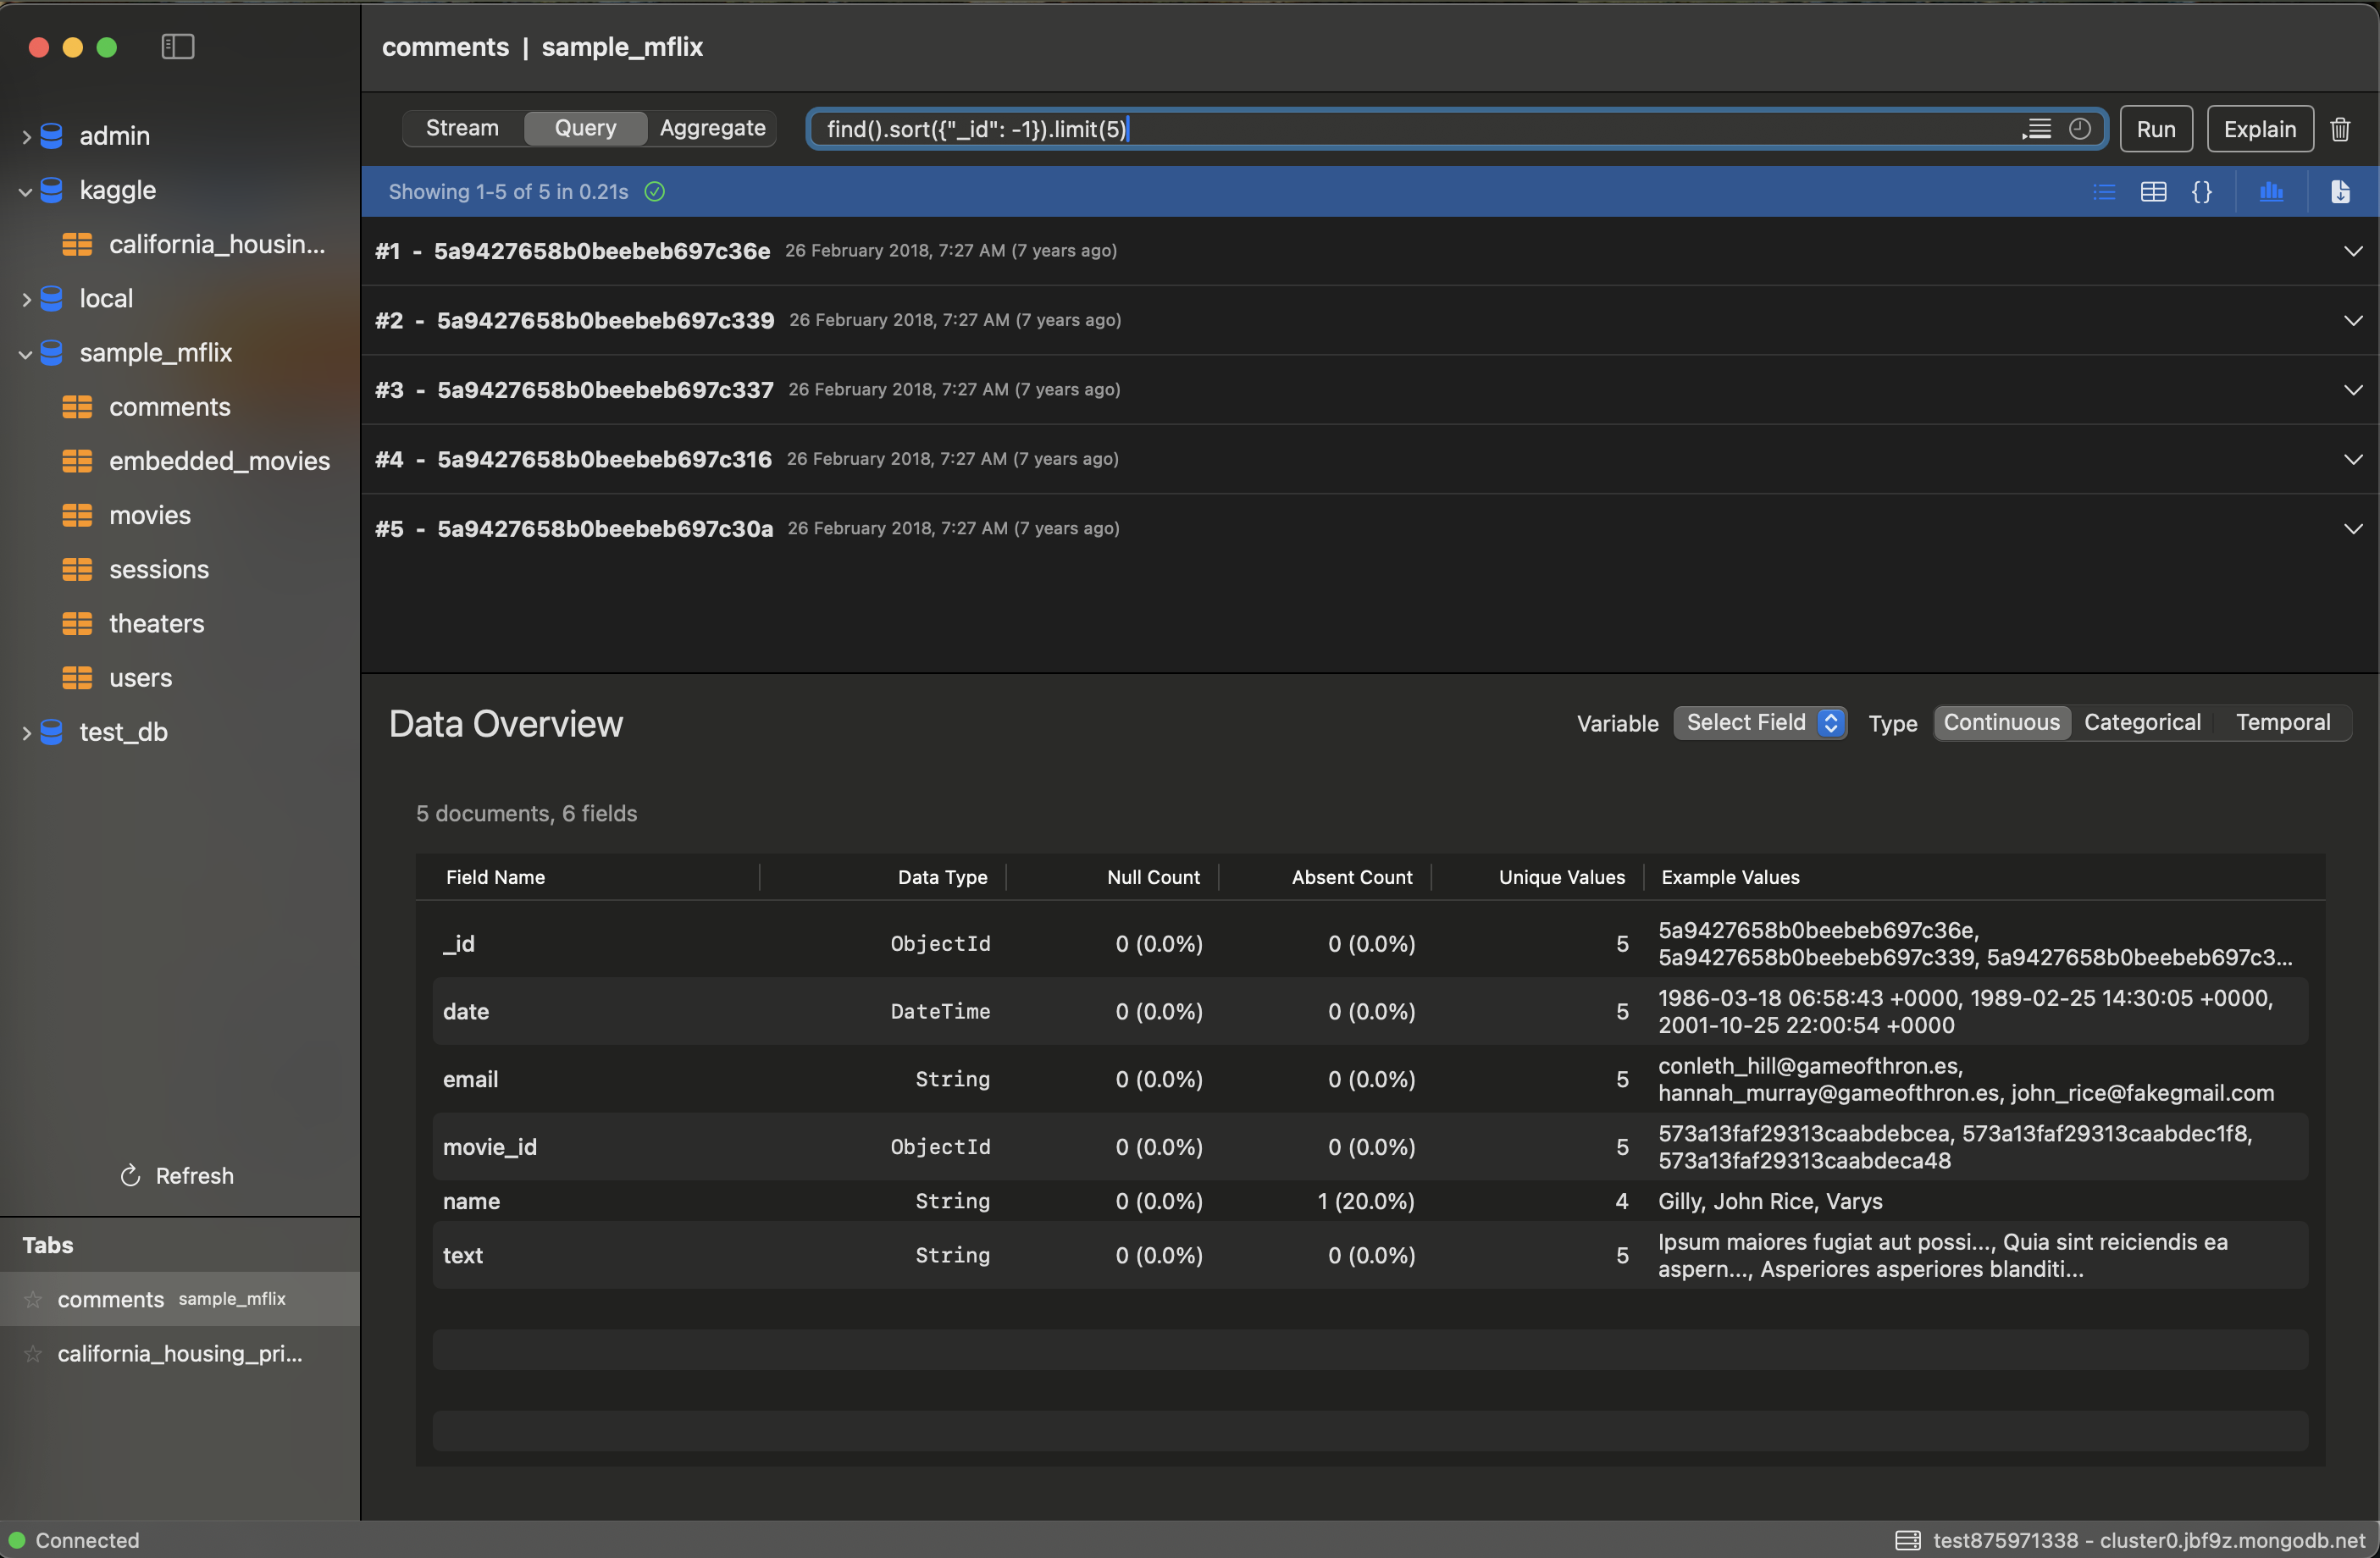Screen dimensions: 2380x1558
Task: Click the name field row
Action: point(1370,1201)
